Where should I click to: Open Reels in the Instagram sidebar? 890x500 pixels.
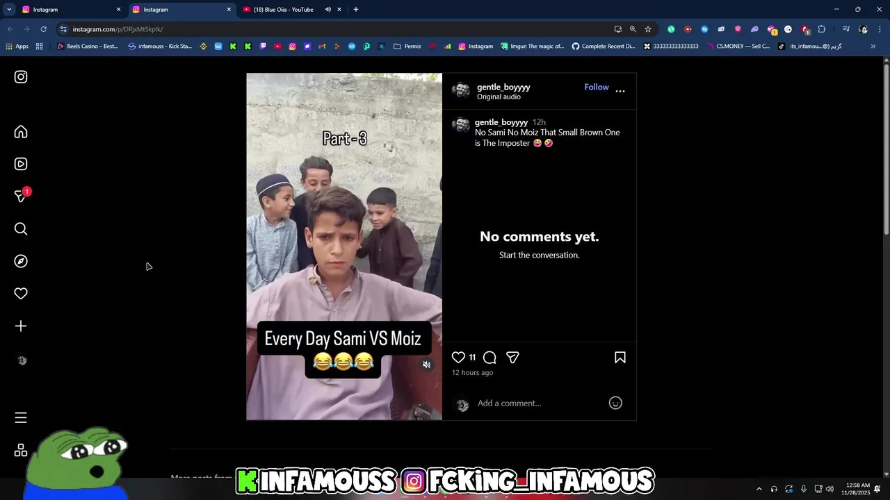[x=21, y=164]
